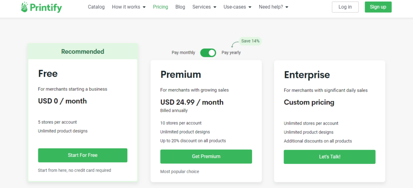Toggle the Pay monthly/yearly billing switch
This screenshot has height=188, width=413.
[x=208, y=53]
